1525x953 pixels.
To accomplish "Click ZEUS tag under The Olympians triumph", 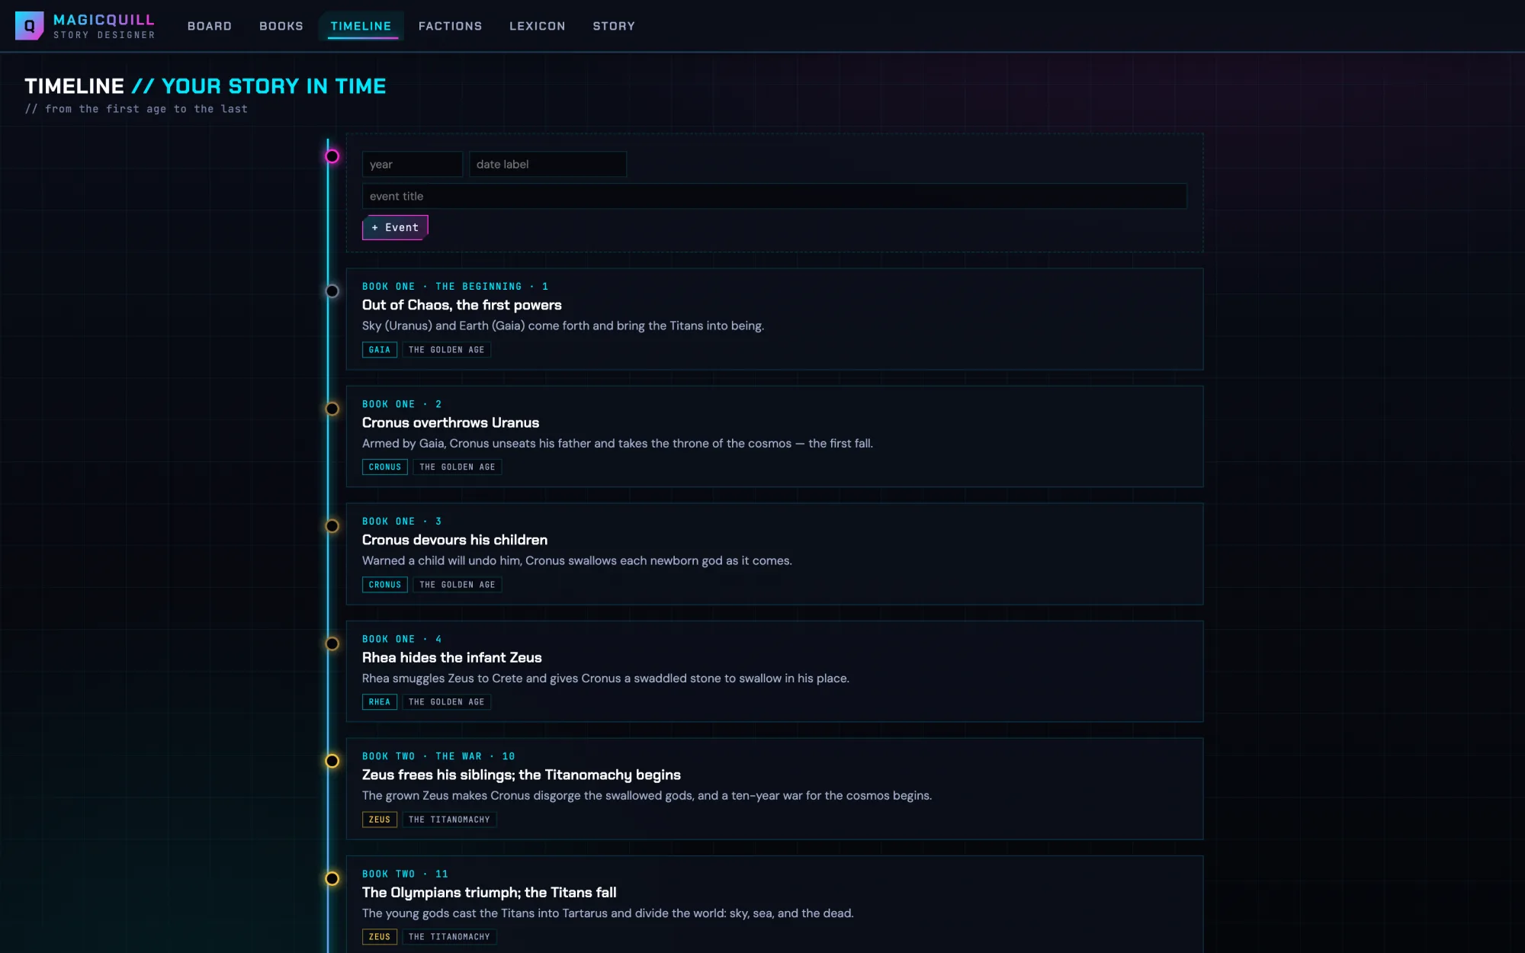I will pos(380,937).
